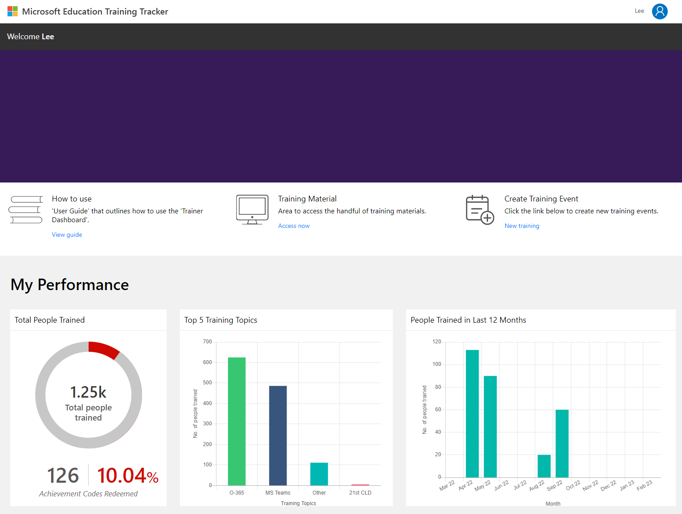The height and width of the screenshot is (514, 682).
Task: Click the red segment of donut chart
Action: 104,349
